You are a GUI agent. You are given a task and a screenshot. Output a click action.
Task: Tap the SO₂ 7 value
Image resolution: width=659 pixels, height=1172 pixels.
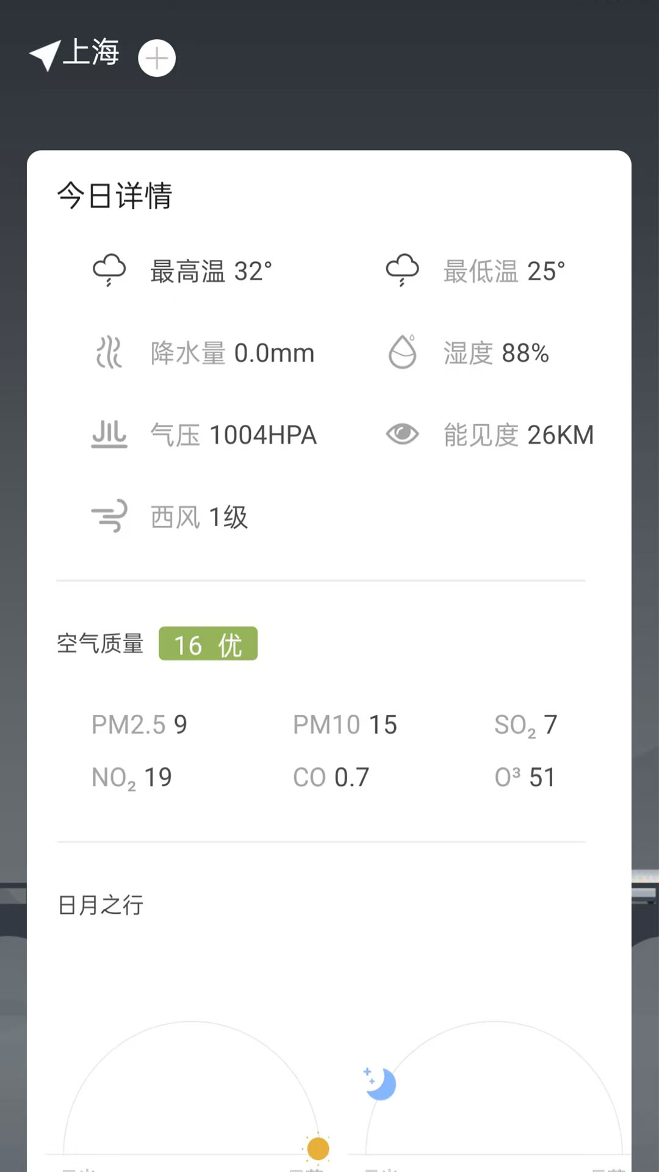[x=525, y=725]
